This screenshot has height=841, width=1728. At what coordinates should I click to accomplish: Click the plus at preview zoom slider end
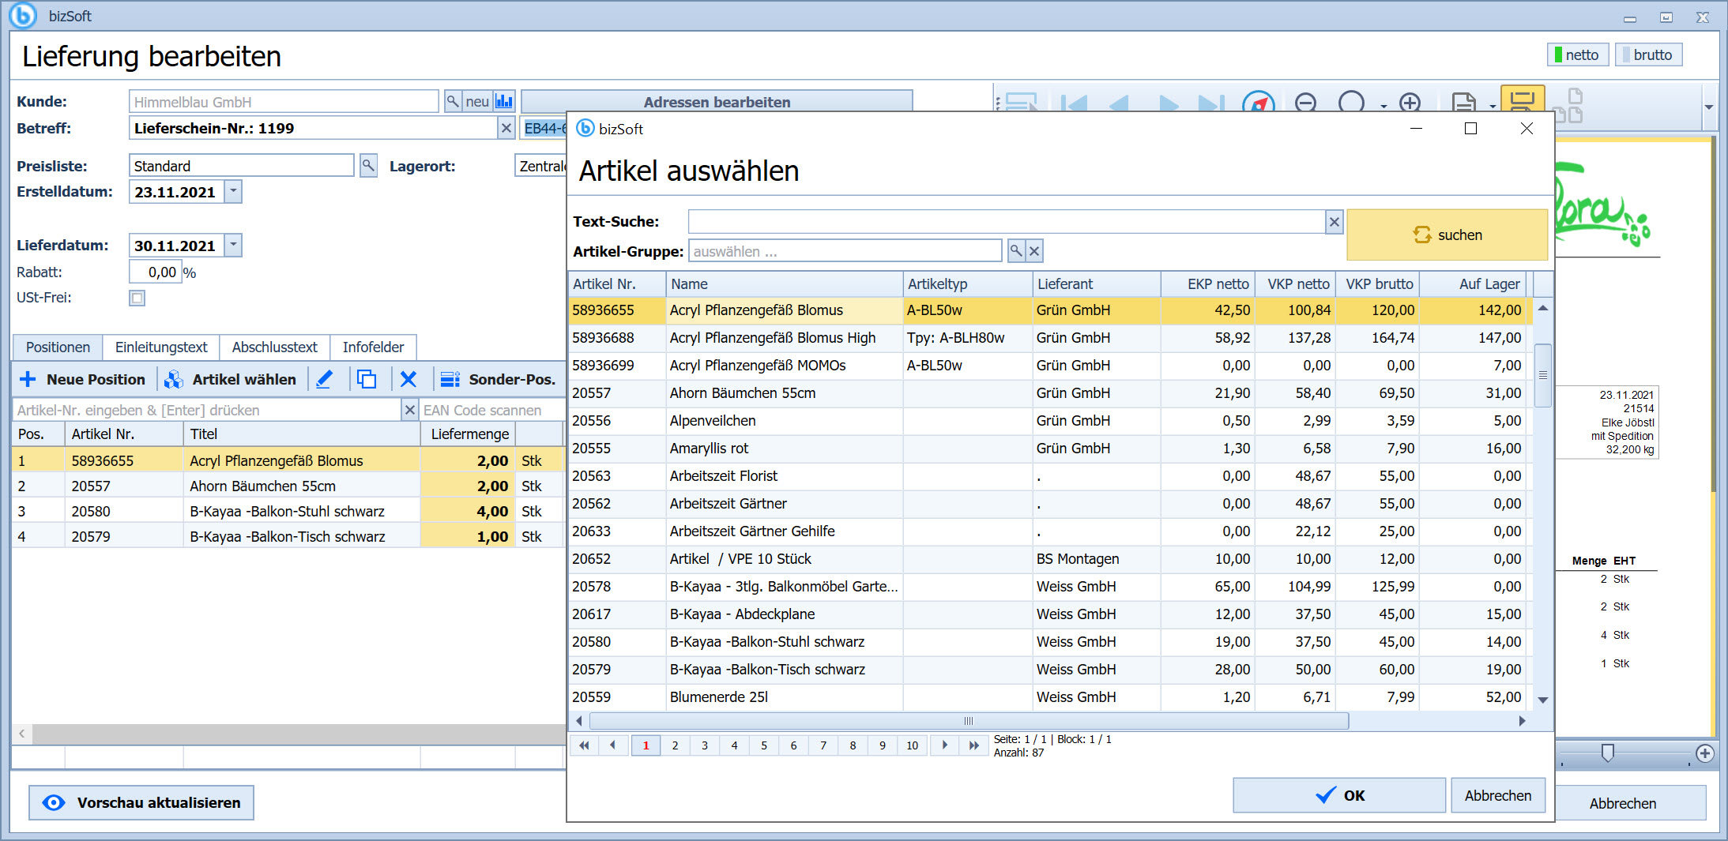1705,753
